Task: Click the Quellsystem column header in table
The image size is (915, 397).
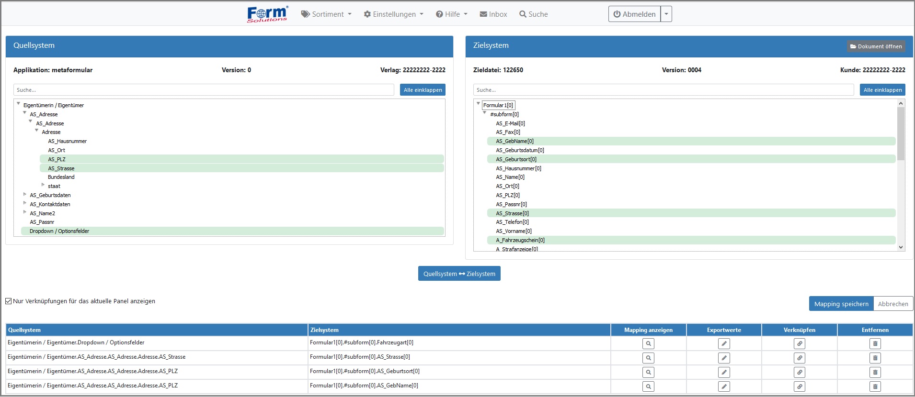Action: (x=157, y=330)
